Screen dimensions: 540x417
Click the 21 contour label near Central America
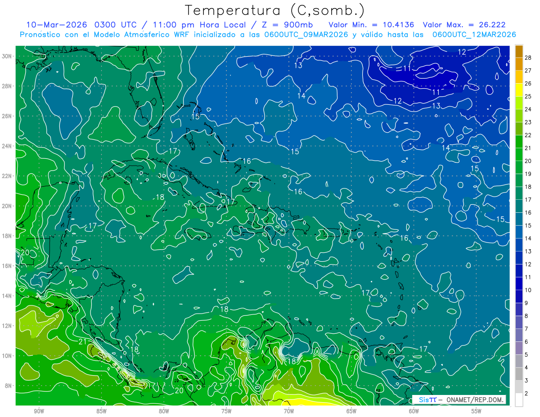click(82, 342)
